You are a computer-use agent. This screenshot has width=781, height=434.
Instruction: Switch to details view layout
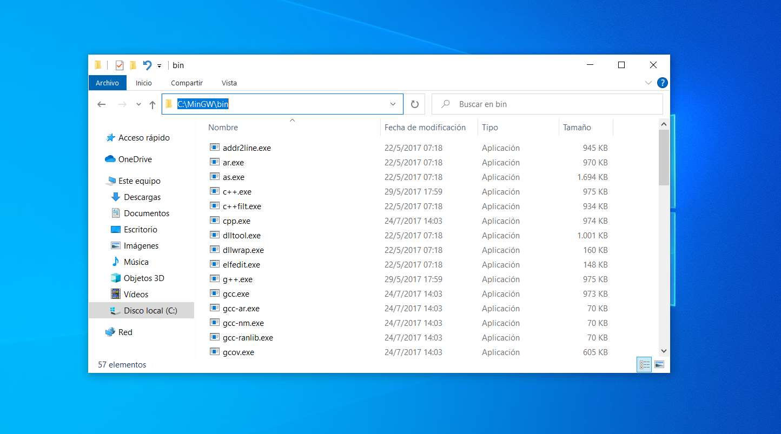[x=644, y=364]
